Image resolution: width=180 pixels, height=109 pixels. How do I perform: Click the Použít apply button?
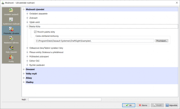[157, 105]
